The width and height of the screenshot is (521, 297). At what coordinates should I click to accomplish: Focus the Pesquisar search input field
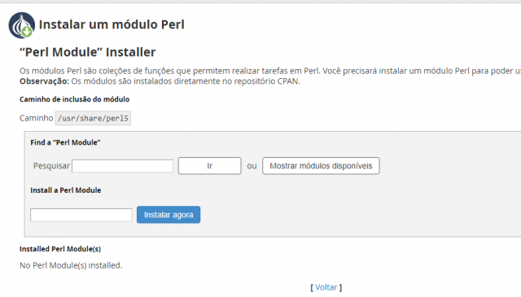(x=123, y=166)
